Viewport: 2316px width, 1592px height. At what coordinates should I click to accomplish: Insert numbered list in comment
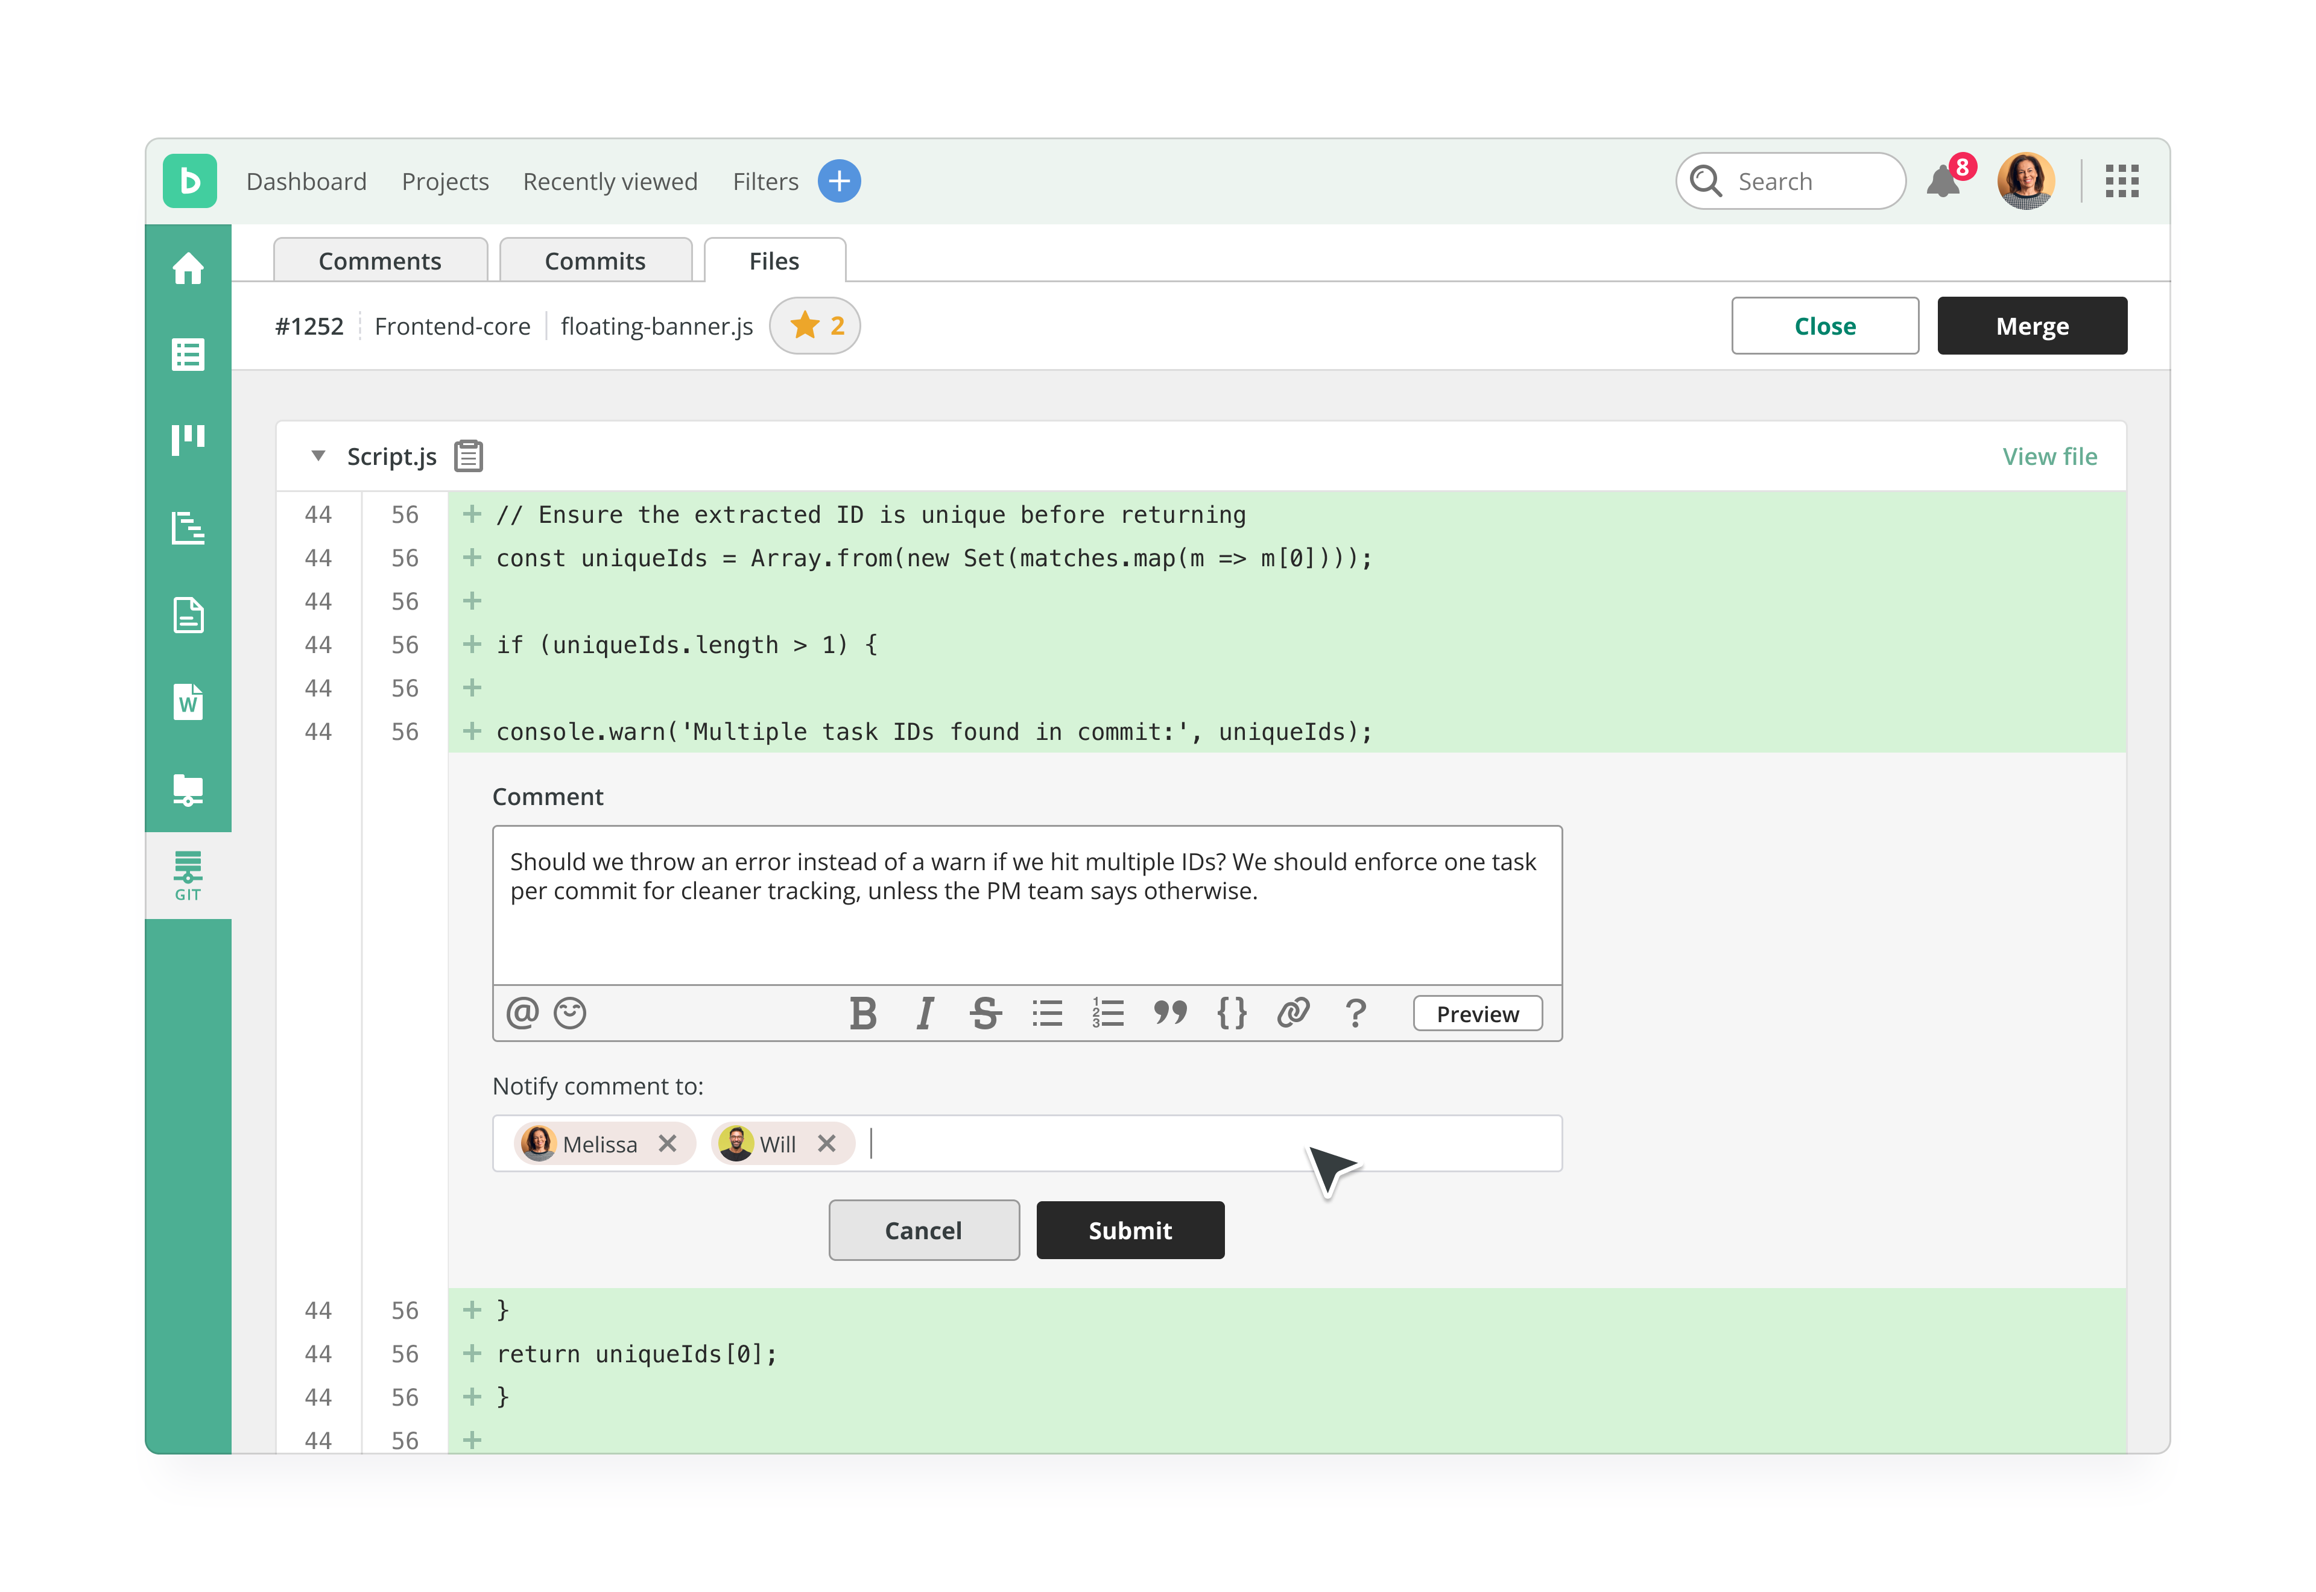(1107, 1014)
